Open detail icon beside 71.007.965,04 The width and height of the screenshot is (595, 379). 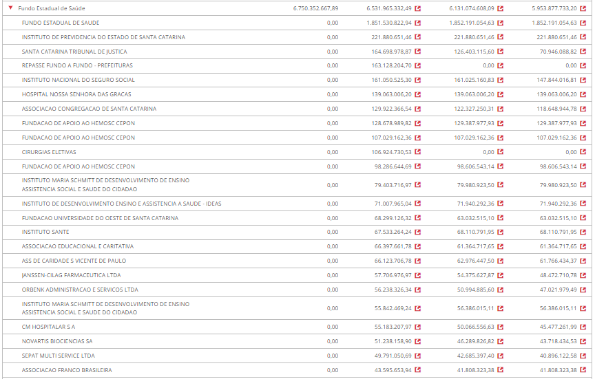[x=418, y=204]
